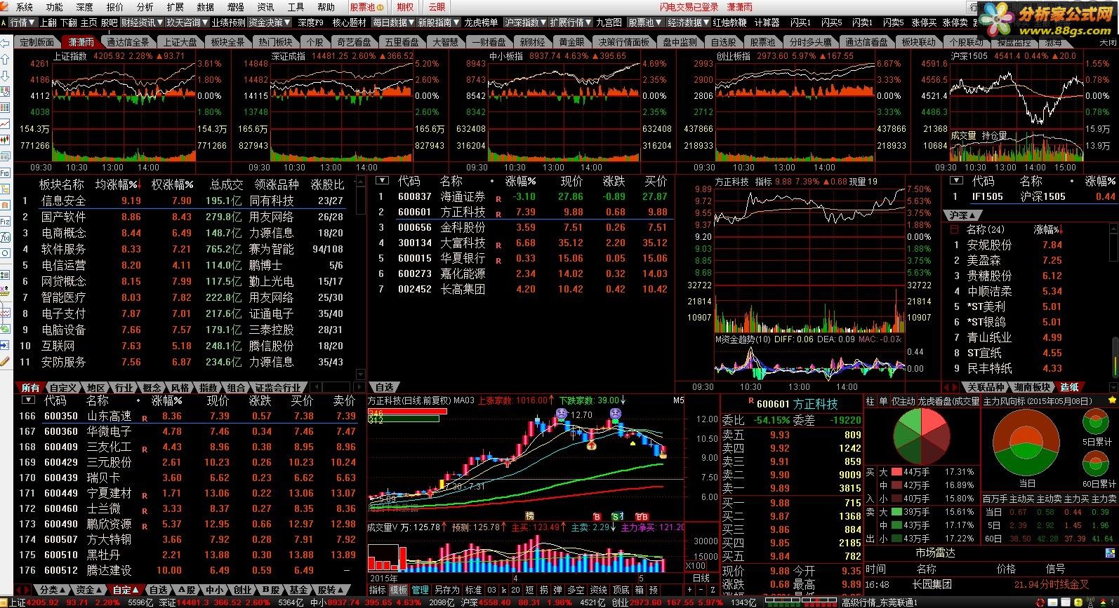Click the 均涨幅% sort header
1119x608 pixels.
pos(117,184)
